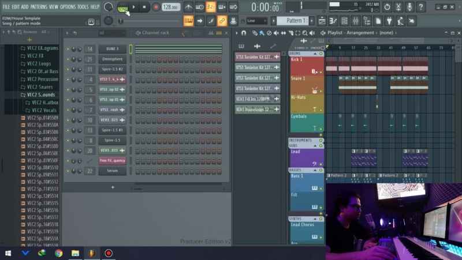Click the Playlist magnet snap icon
This screenshot has height=260, width=462.
point(244,33)
